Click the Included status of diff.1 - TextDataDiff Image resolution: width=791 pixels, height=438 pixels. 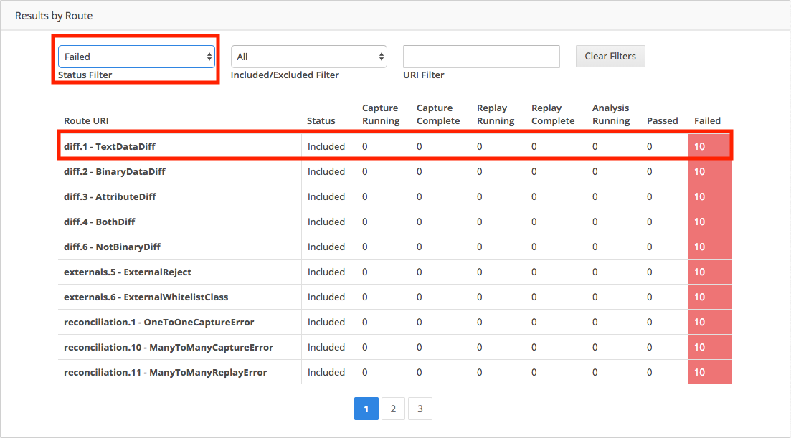click(326, 146)
